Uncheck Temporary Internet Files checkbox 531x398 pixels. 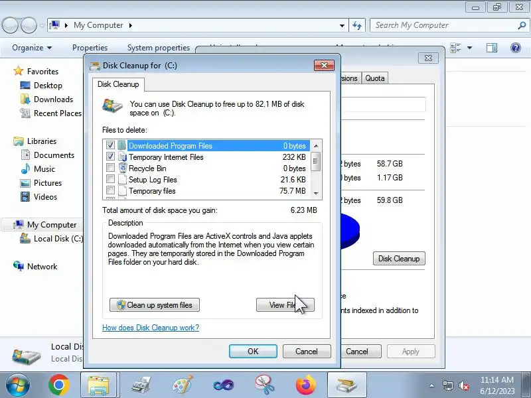(110, 157)
